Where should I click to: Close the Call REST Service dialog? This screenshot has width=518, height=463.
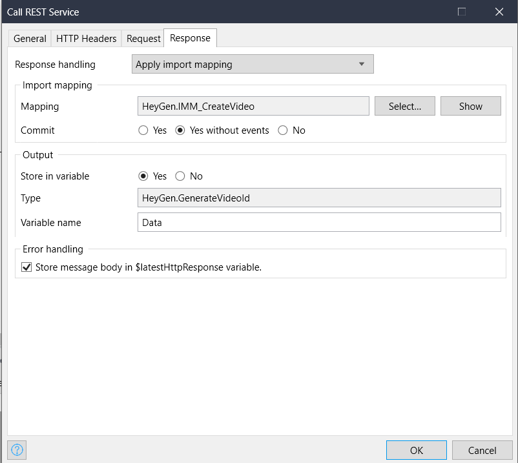pyautogui.click(x=499, y=12)
